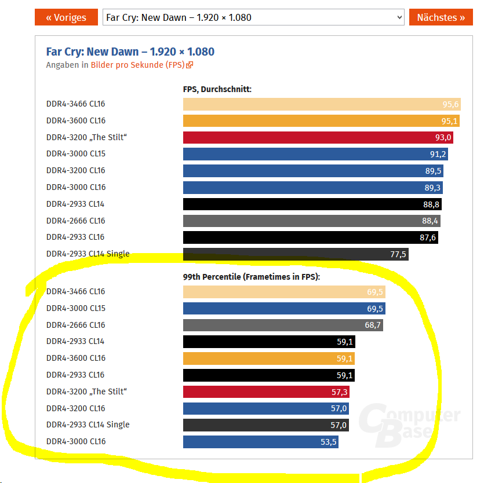Select the red 57,3 percentile bar

click(x=266, y=392)
